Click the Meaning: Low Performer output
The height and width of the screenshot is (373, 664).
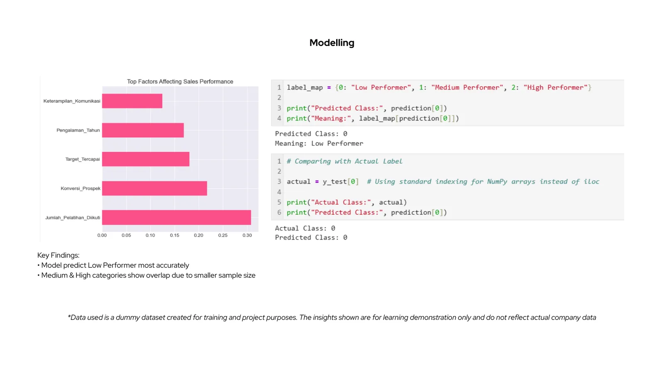[319, 143]
